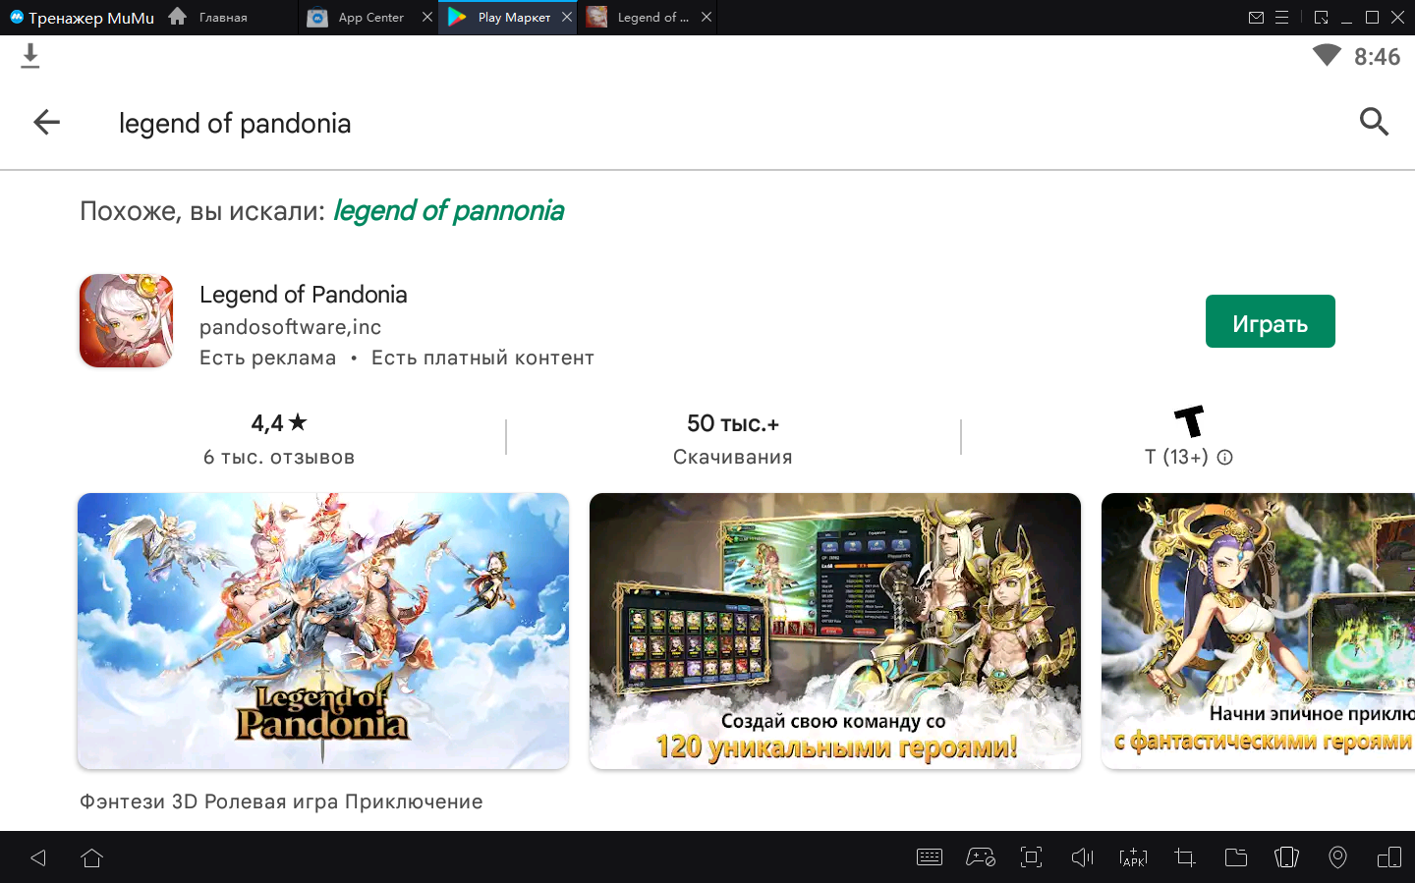Open the keyboard mapping icon in the bottom bar
1415x883 pixels.
(x=929, y=857)
